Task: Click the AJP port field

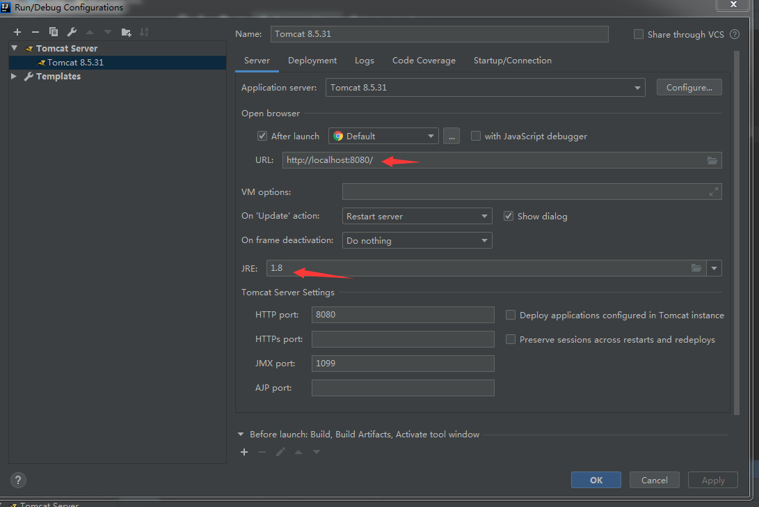Action: tap(403, 387)
